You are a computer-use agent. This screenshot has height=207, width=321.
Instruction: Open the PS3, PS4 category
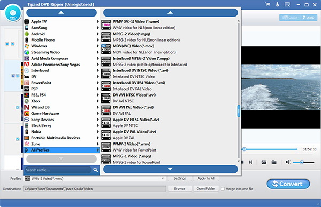(62, 95)
